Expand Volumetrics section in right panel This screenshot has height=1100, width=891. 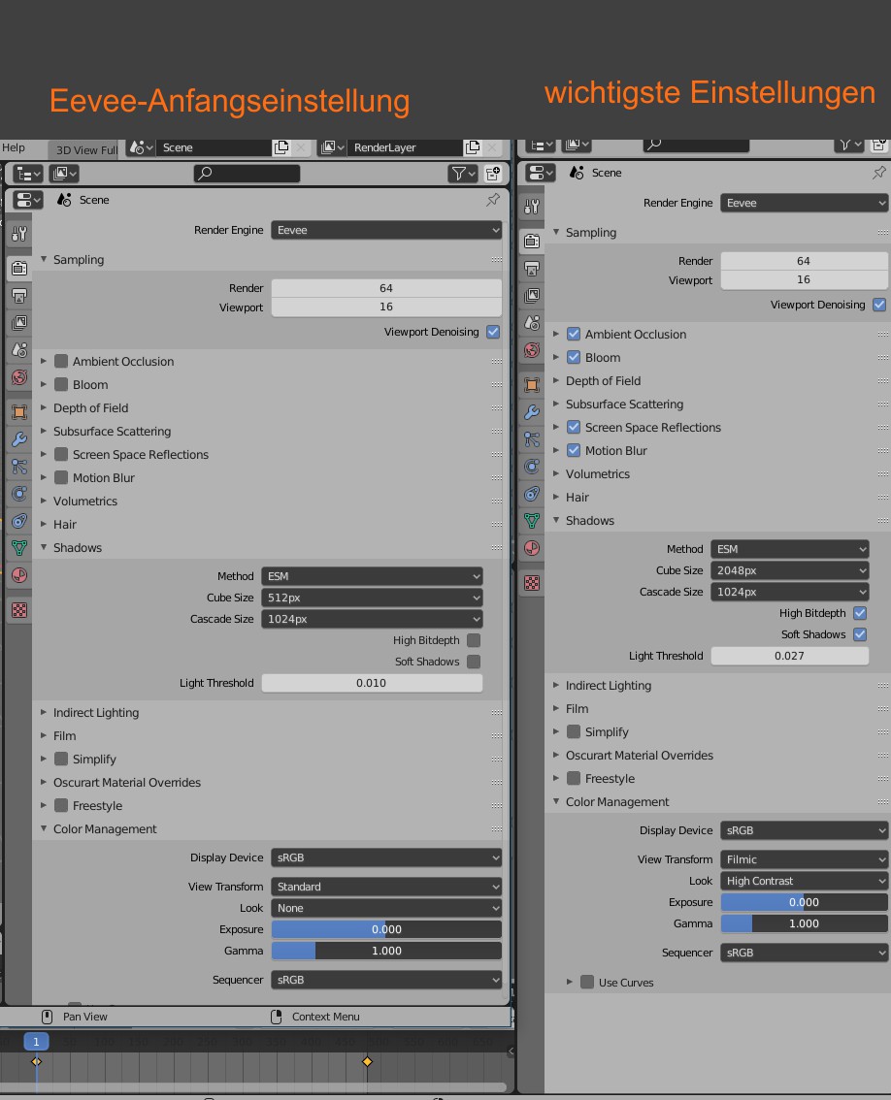[598, 474]
